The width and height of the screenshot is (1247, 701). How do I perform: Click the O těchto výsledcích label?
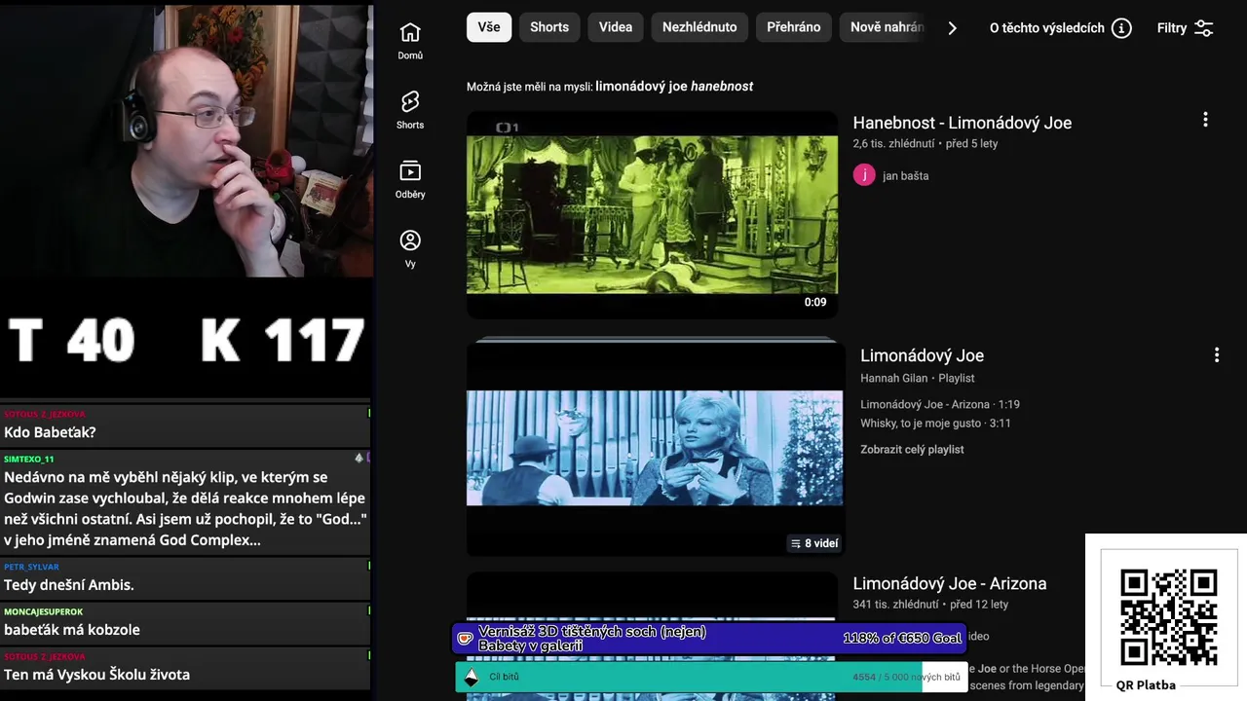point(1046,28)
